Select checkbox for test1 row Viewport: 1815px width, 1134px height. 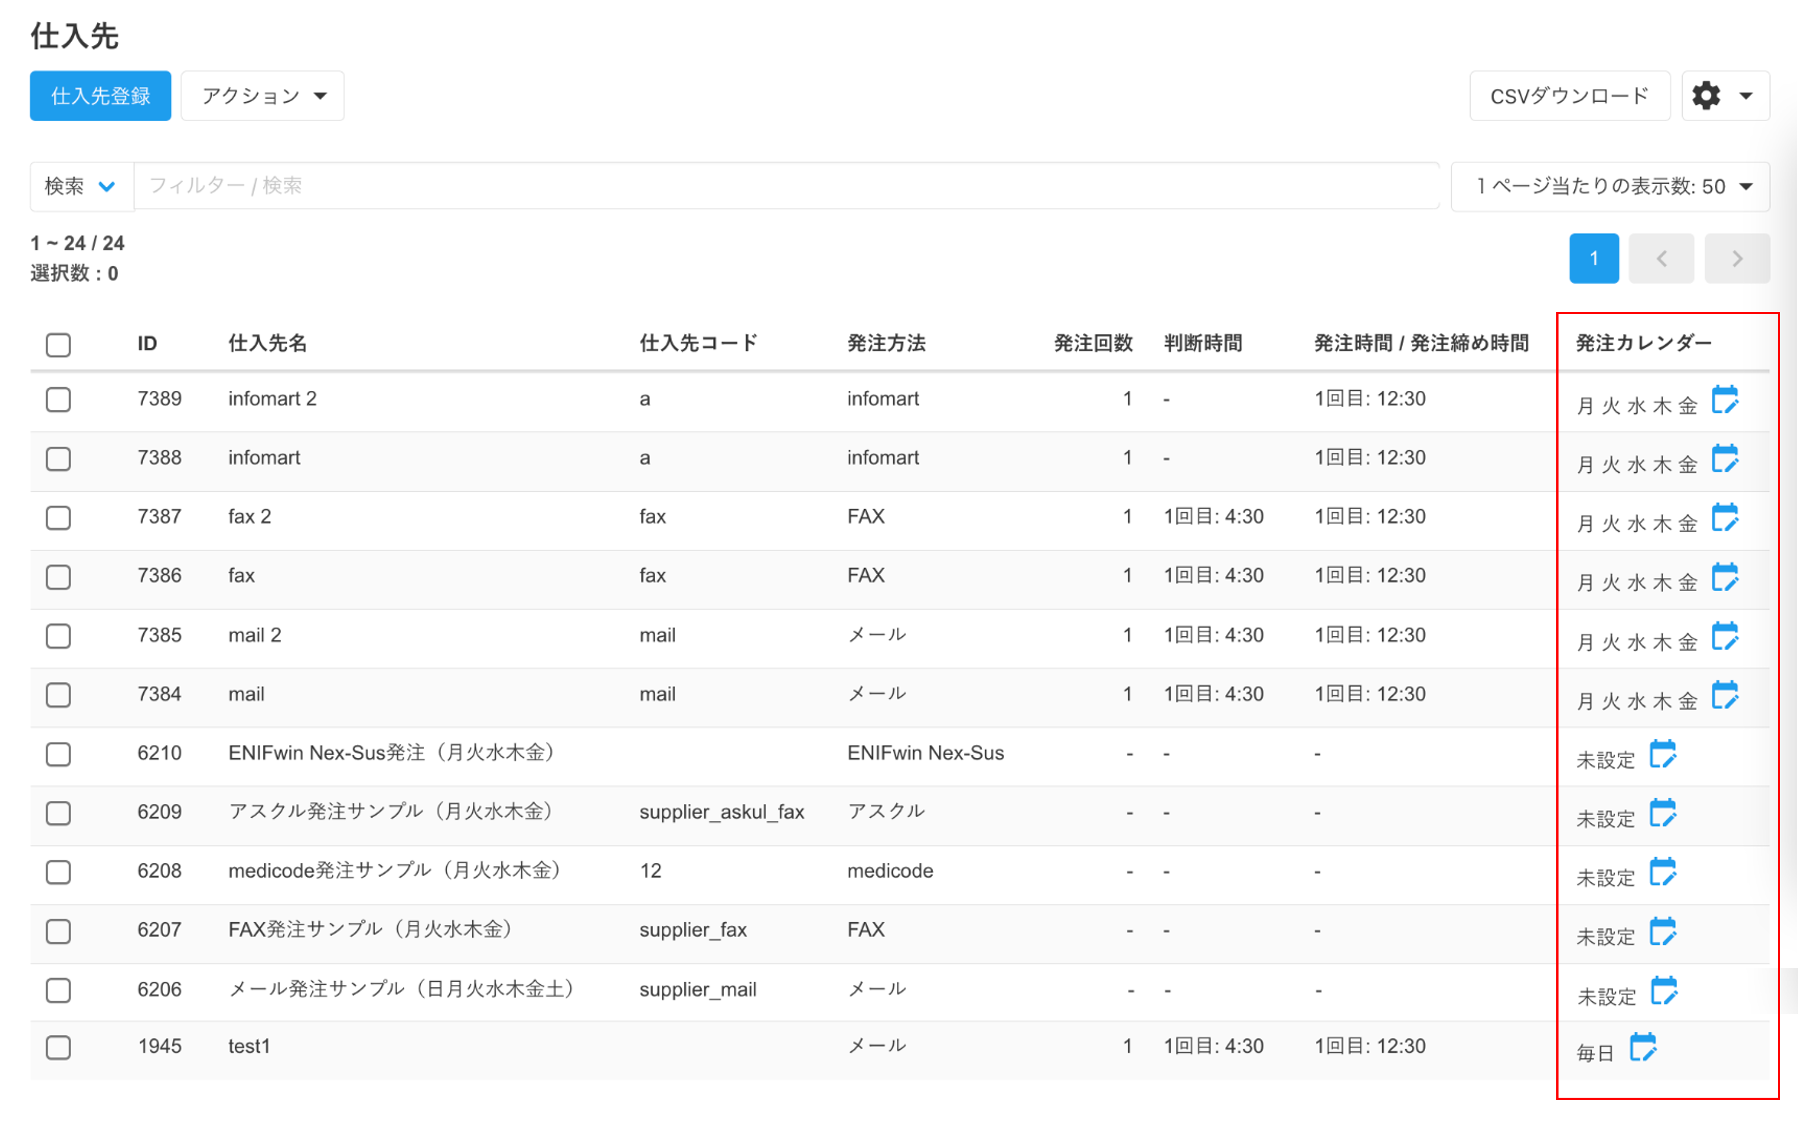[x=58, y=1048]
